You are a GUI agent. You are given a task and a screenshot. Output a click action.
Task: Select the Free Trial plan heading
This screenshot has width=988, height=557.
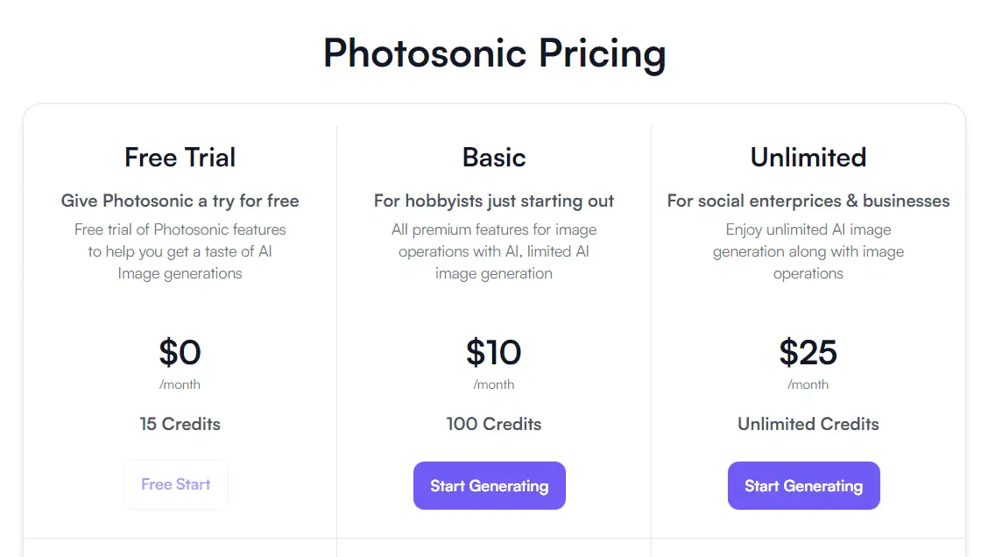[180, 158]
